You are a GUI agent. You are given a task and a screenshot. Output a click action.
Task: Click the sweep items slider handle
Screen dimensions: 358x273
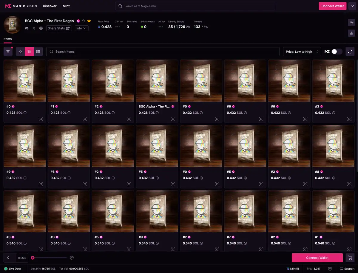(33, 258)
